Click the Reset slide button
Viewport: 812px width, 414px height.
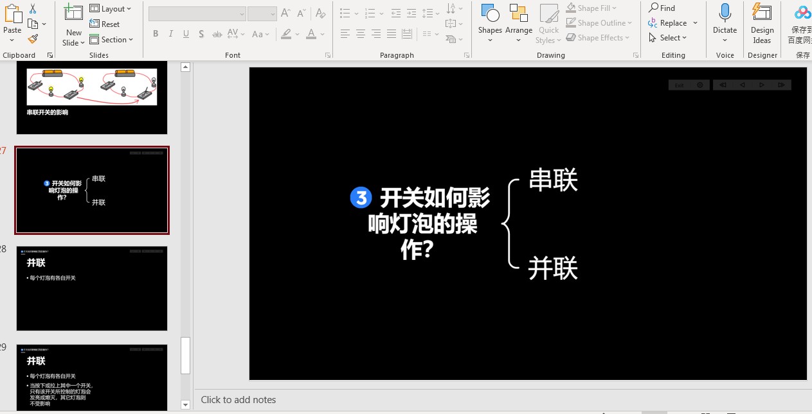coord(105,24)
